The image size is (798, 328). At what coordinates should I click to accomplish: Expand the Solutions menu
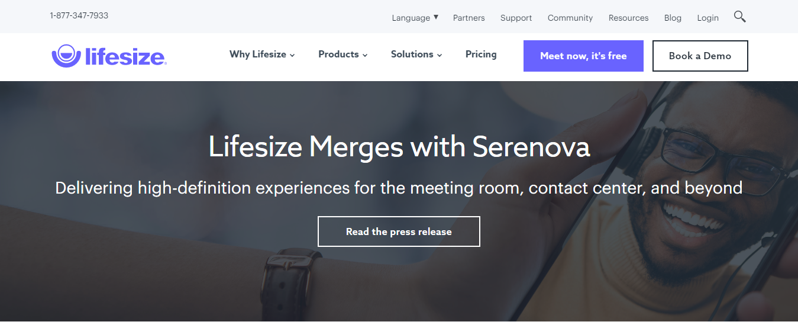coord(416,54)
